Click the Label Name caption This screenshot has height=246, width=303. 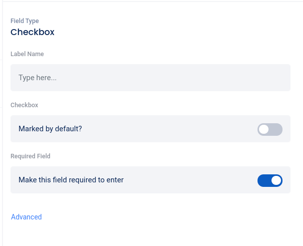coord(27,54)
